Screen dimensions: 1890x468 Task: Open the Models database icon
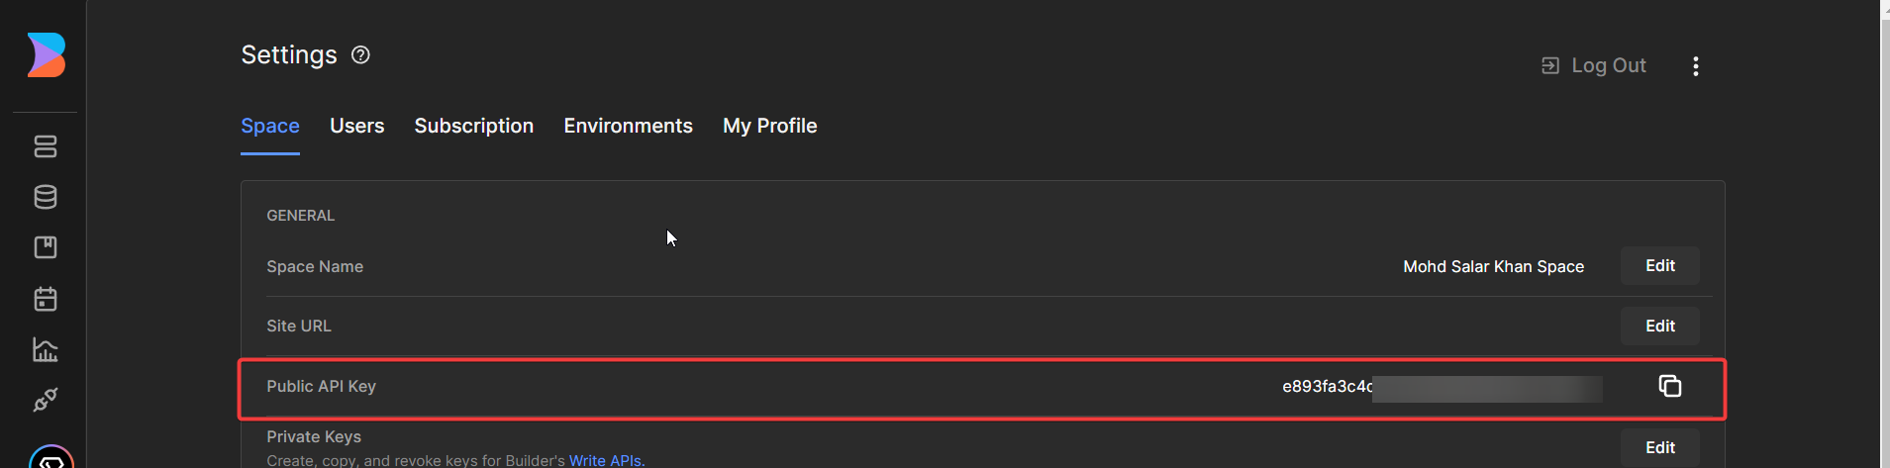(x=46, y=197)
